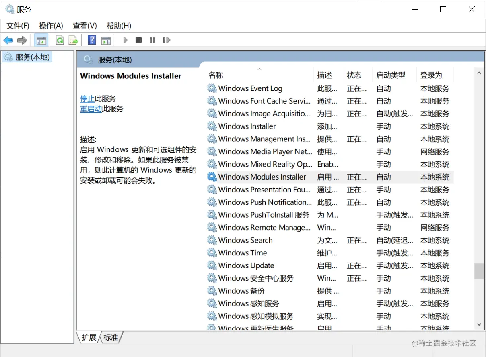Open Help via the question mark icon
Image resolution: width=486 pixels, height=357 pixels.
click(x=92, y=40)
